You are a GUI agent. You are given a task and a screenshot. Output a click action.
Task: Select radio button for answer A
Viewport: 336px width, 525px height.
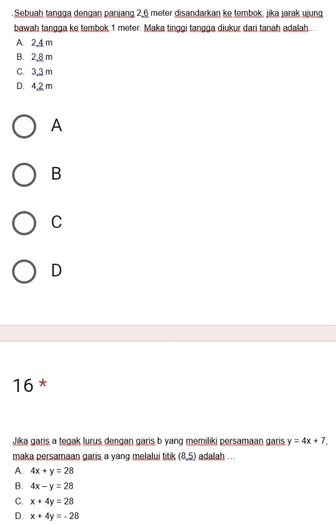coord(24,126)
